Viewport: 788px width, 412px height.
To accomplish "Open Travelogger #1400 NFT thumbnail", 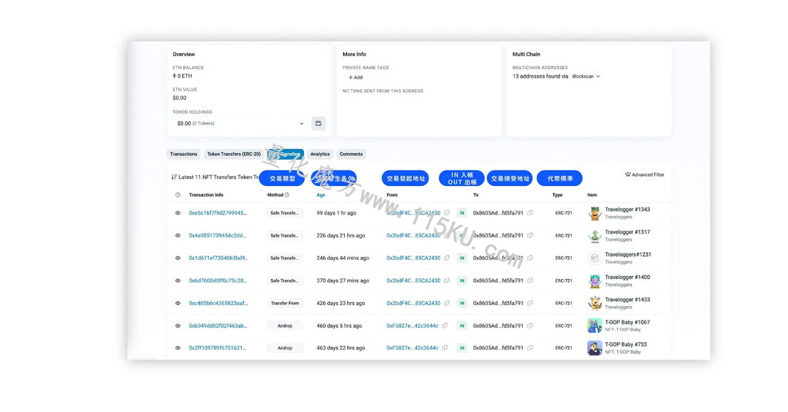I will (x=595, y=281).
